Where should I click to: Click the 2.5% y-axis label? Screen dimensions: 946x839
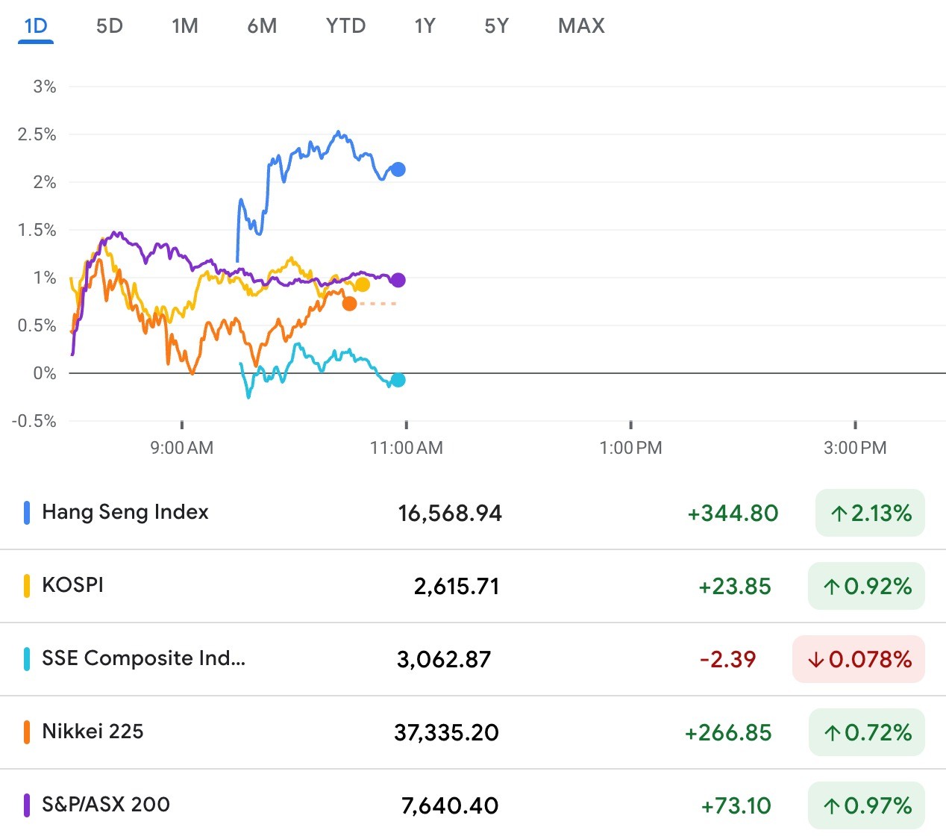37,134
